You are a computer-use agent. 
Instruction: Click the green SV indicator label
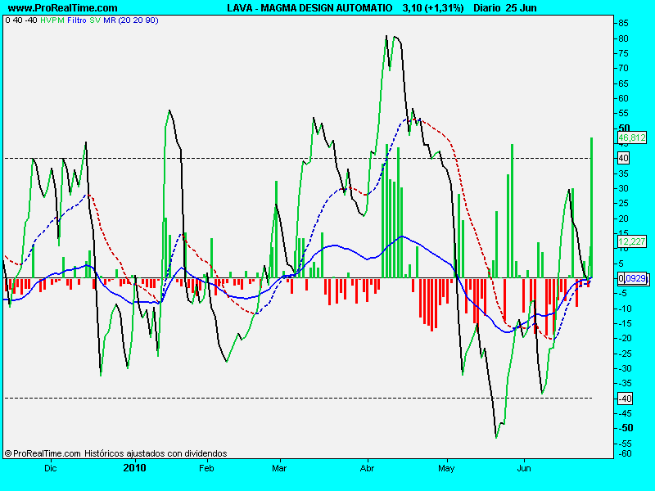95,20
